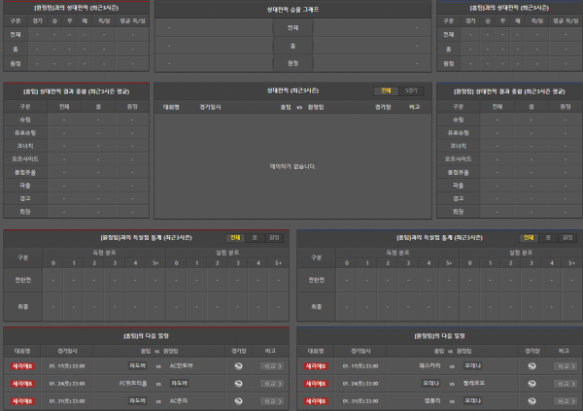Open 비교 for the 엠폴리 vs 모데나 match
This screenshot has width=583, height=411.
pos(564,399)
